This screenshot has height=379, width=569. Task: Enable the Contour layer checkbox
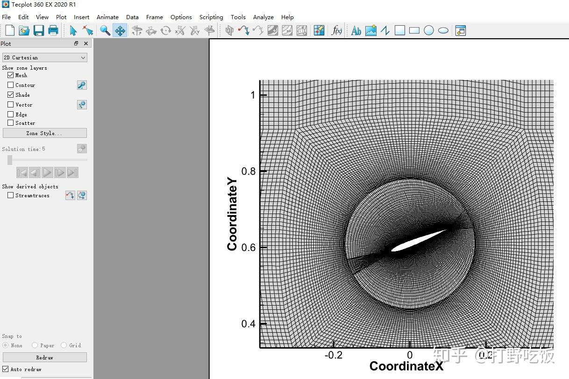pyautogui.click(x=10, y=85)
